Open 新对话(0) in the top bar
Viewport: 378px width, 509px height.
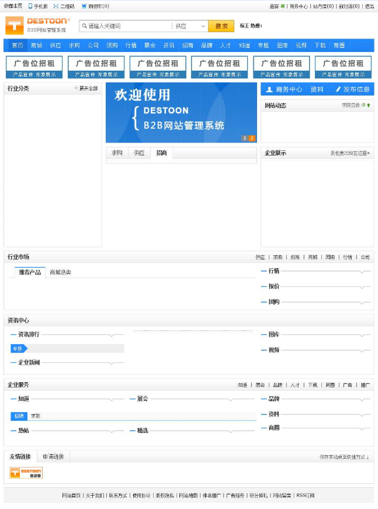pos(349,6)
